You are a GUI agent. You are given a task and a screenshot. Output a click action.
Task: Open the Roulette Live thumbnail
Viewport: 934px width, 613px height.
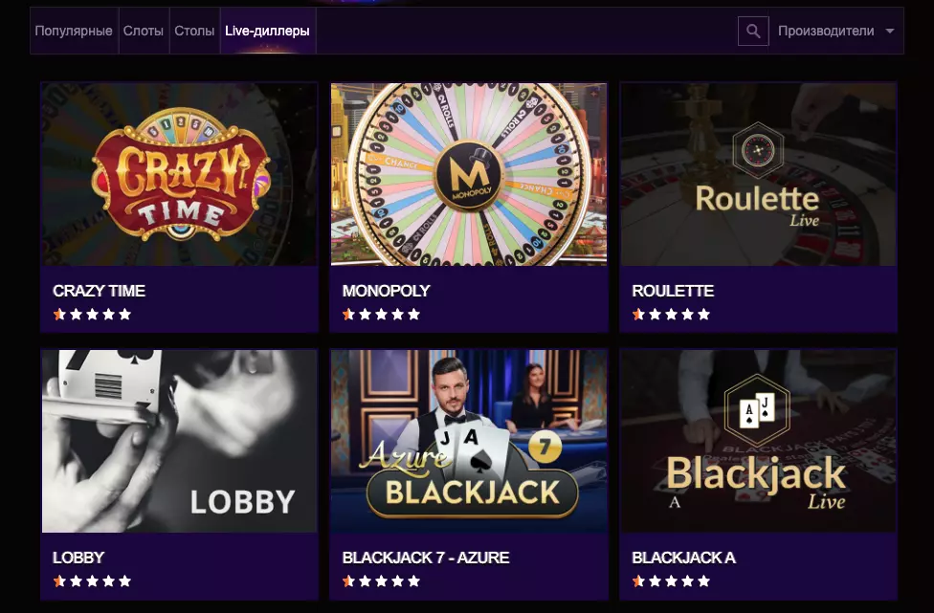pos(758,174)
